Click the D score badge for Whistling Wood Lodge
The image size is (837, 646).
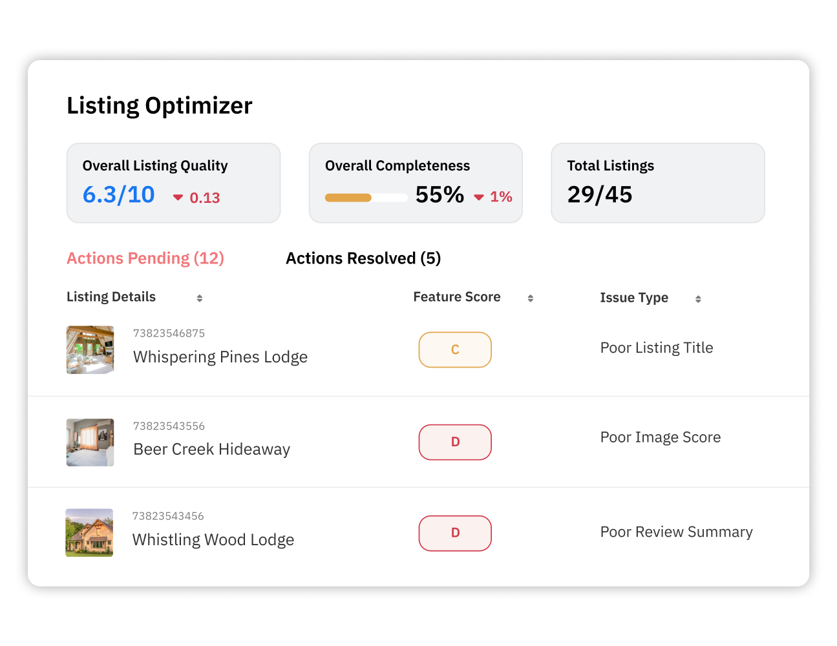click(x=455, y=533)
